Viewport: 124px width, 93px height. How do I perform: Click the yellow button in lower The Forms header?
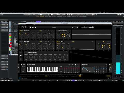(x=41, y=42)
